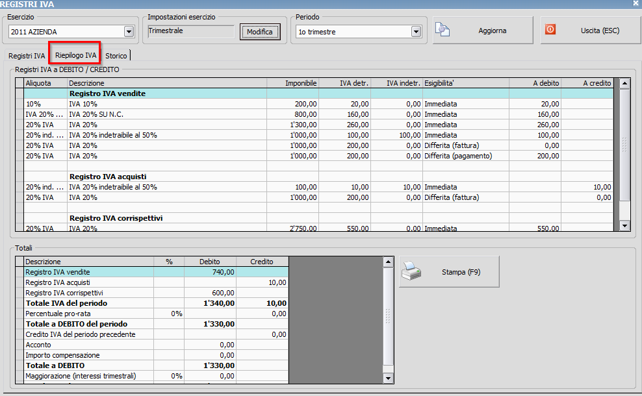Click the Imponibile column header
The image size is (642, 396).
[x=293, y=83]
